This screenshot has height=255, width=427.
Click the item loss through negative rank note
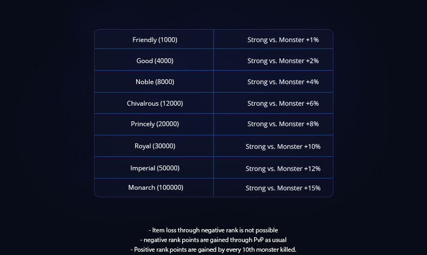213,230
